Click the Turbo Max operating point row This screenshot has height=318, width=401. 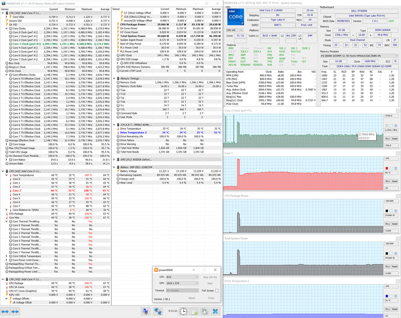[271, 86]
